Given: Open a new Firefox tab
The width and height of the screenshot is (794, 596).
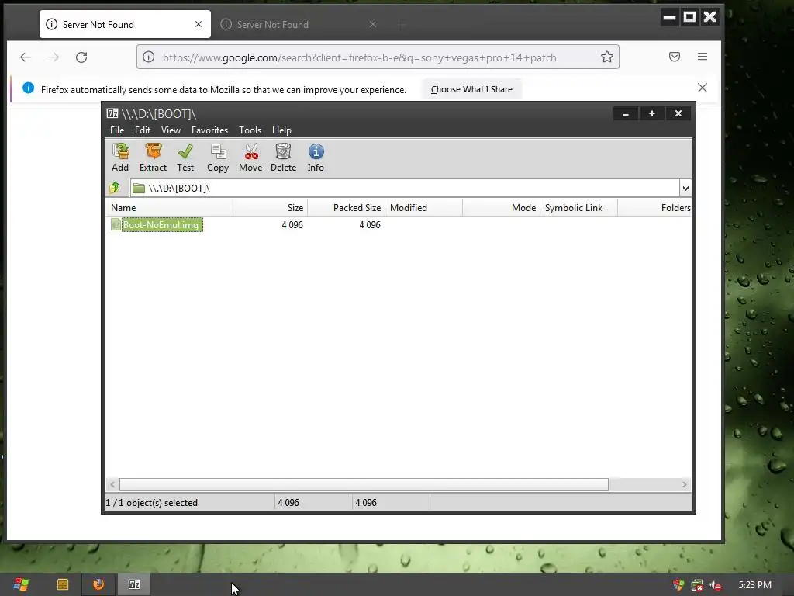Looking at the screenshot, I should (x=402, y=24).
